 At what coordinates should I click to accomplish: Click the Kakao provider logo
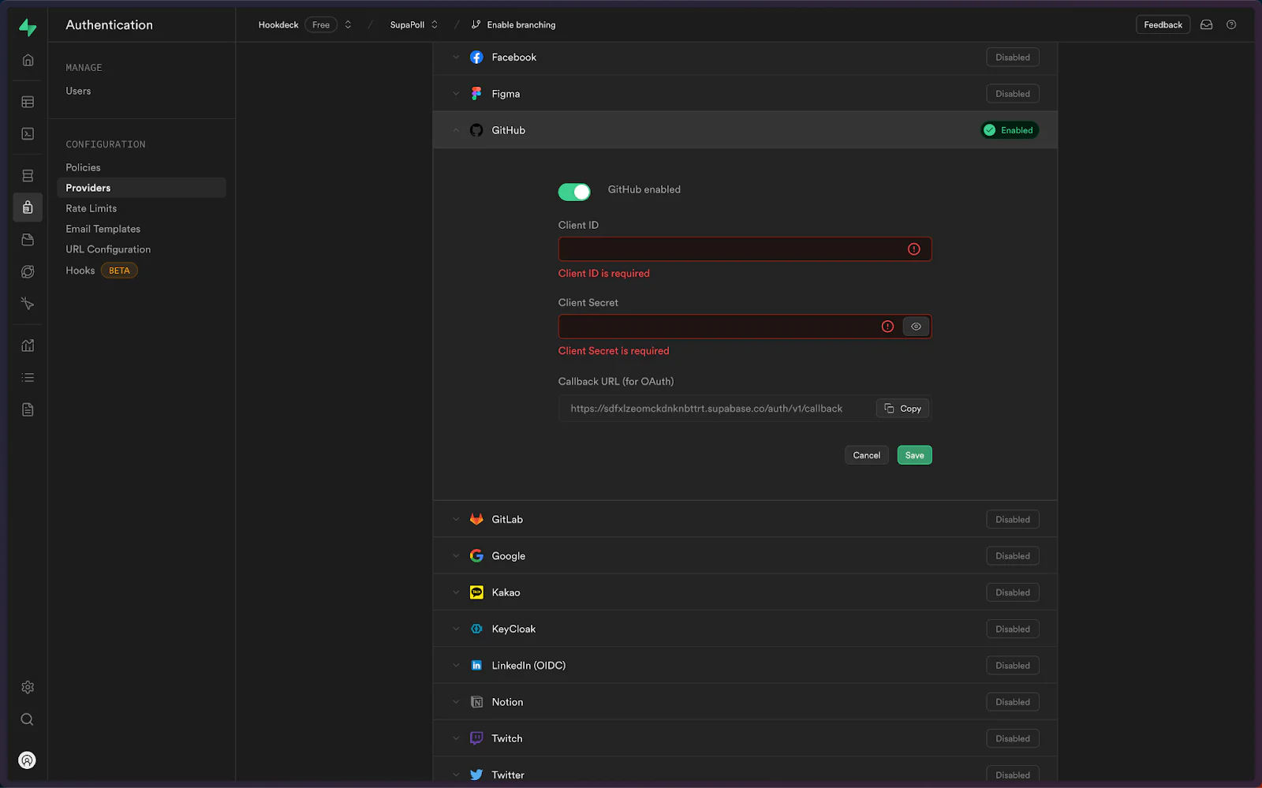pyautogui.click(x=476, y=592)
